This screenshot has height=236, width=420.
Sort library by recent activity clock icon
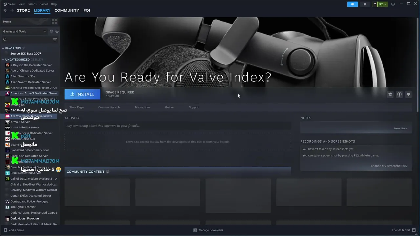pos(51,31)
